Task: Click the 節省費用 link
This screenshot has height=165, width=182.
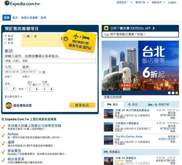Action: point(14,151)
